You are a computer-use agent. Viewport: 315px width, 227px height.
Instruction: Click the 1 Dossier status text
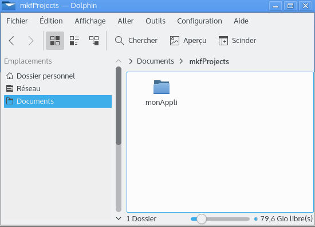[x=141, y=219]
